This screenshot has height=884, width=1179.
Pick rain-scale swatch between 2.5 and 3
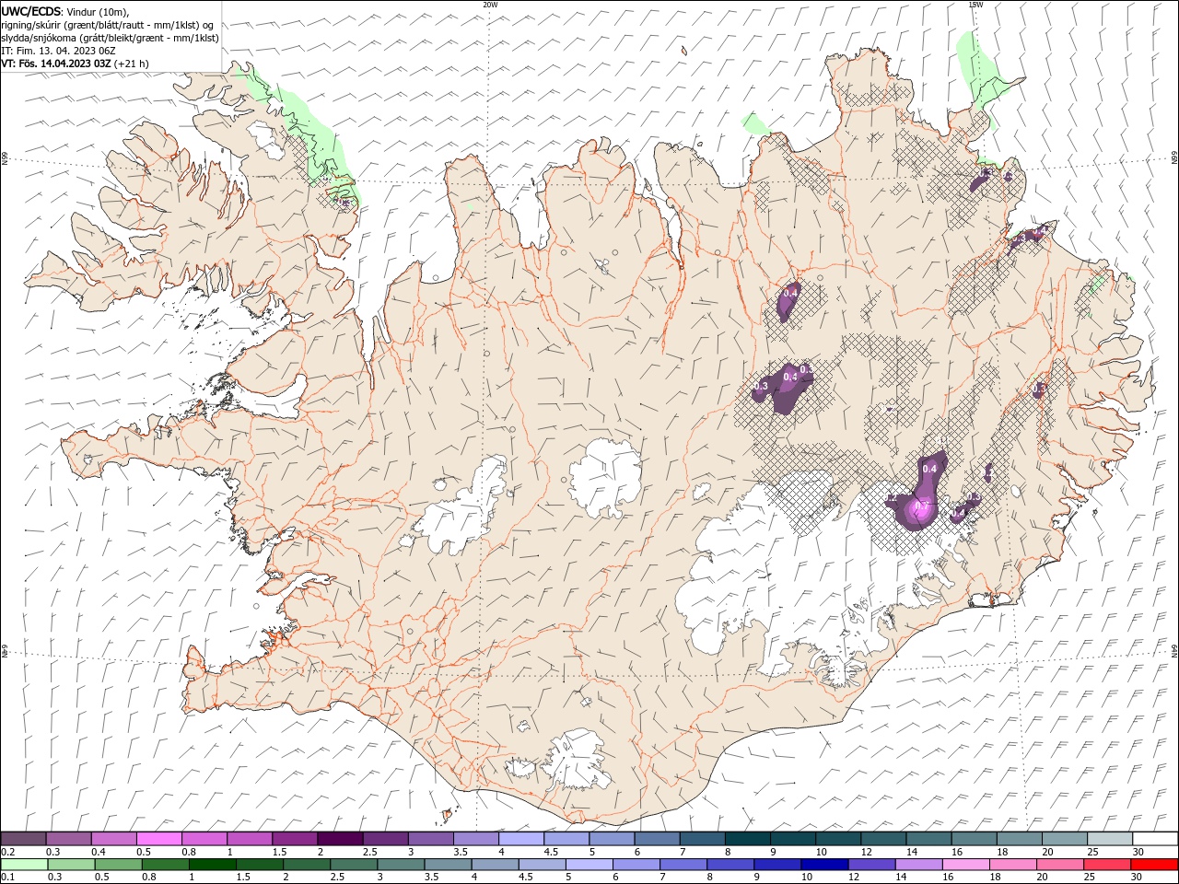click(x=354, y=865)
